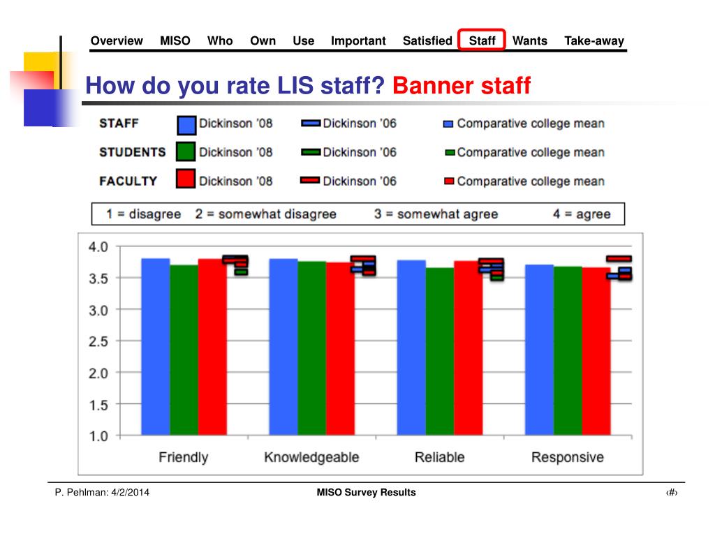Select the red Responsive faculty bar

[x=596, y=352]
